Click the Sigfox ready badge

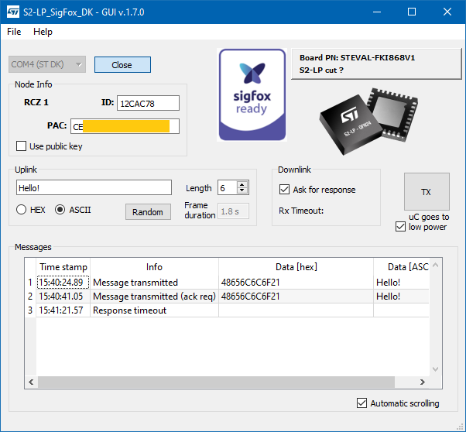coord(252,95)
